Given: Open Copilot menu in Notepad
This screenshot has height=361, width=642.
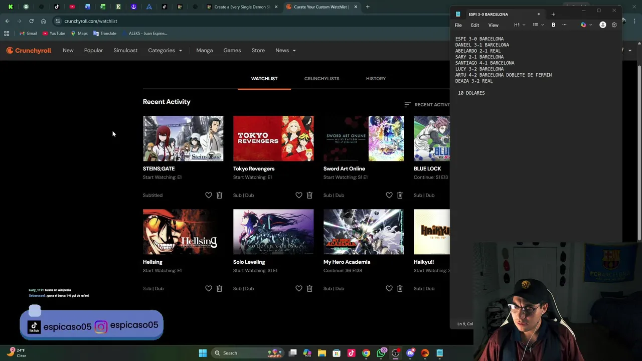Looking at the screenshot, I should coord(585,25).
